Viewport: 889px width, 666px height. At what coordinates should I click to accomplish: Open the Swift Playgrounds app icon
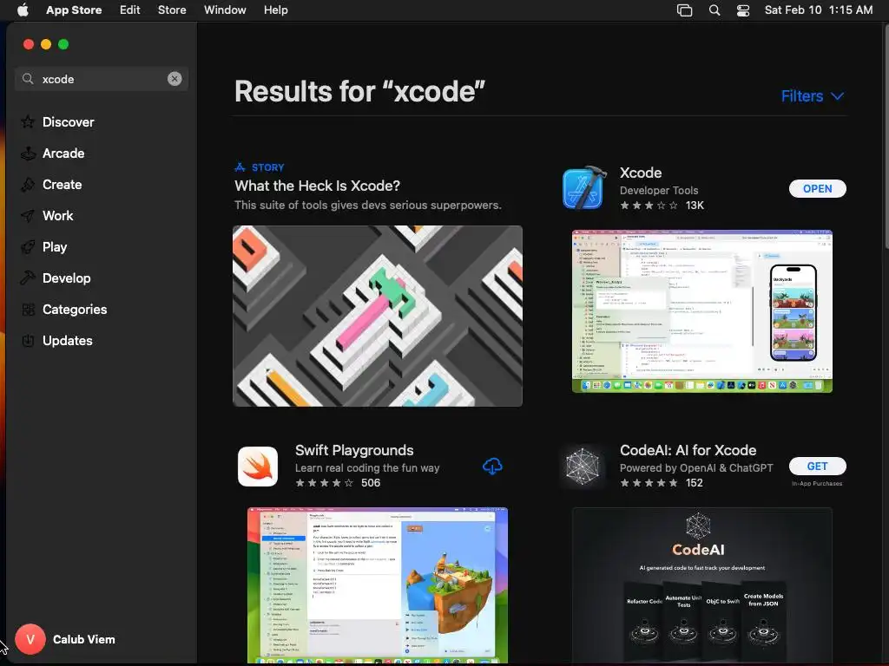point(258,466)
